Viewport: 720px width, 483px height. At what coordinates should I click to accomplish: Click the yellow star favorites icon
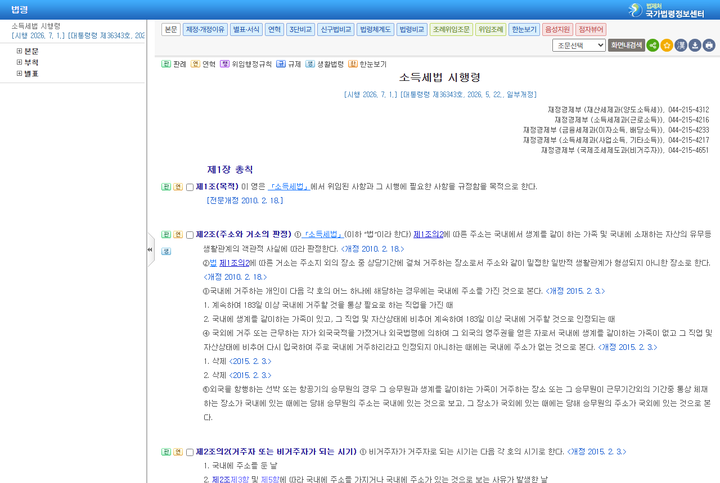(667, 45)
